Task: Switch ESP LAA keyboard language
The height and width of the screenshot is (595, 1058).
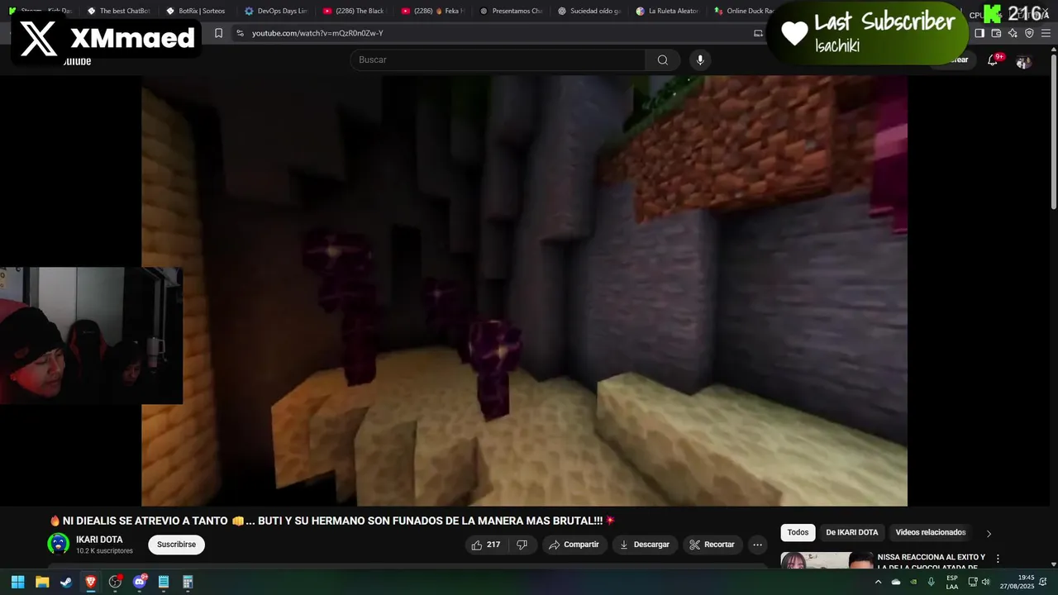Action: (x=952, y=582)
